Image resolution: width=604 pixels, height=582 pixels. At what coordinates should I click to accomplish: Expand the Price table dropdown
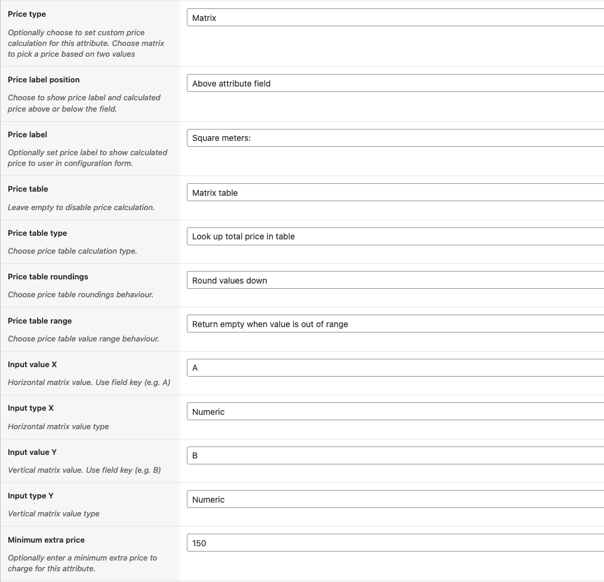click(395, 193)
